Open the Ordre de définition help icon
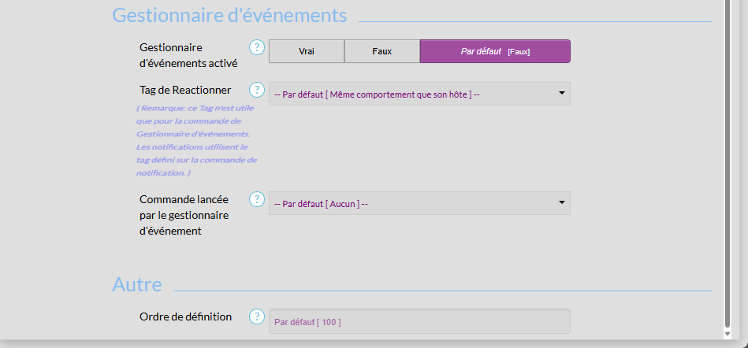The width and height of the screenshot is (748, 348). [256, 317]
